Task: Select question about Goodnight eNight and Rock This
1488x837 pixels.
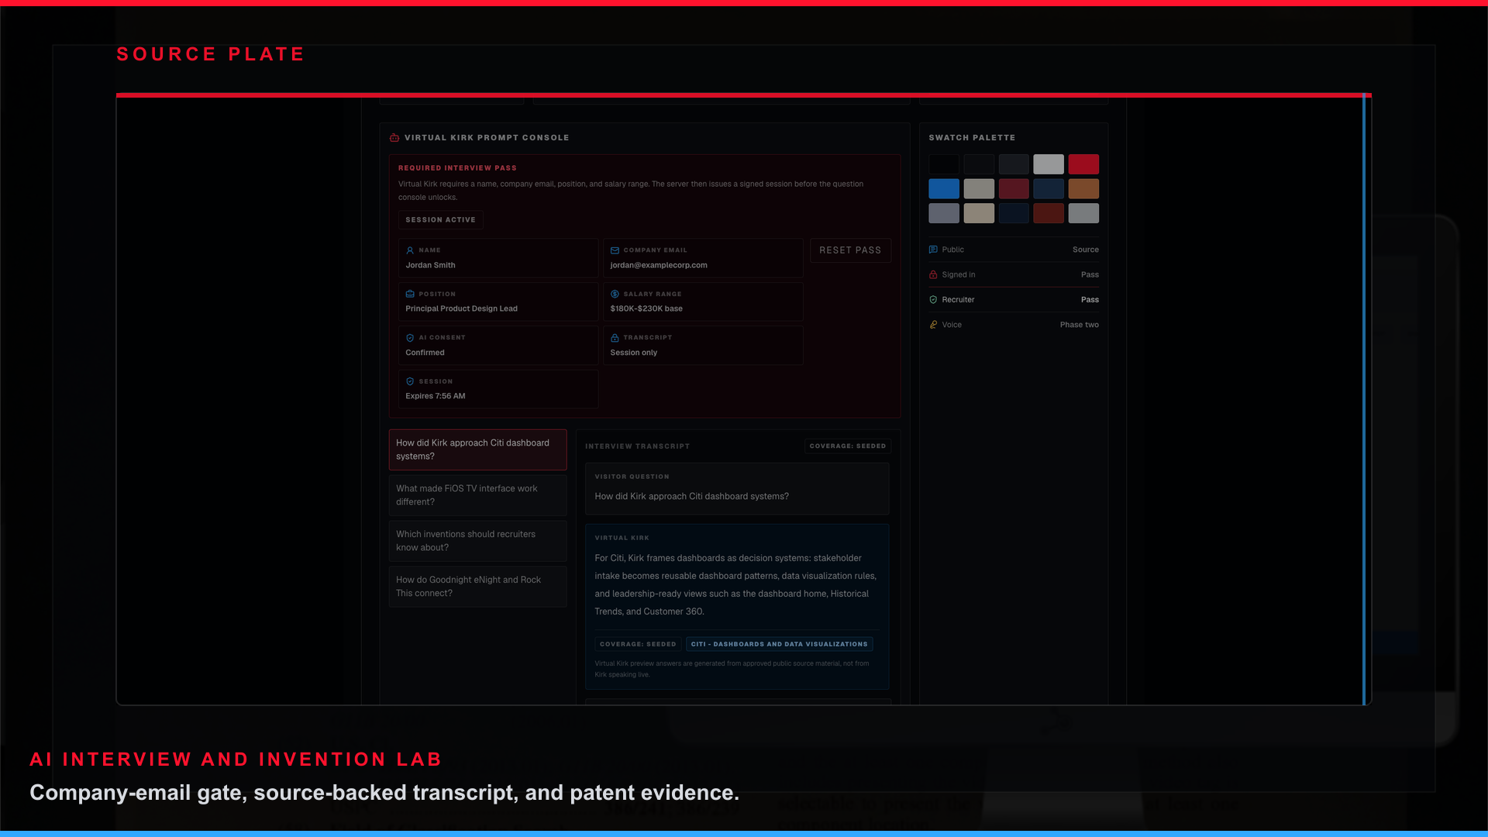Action: 477,587
